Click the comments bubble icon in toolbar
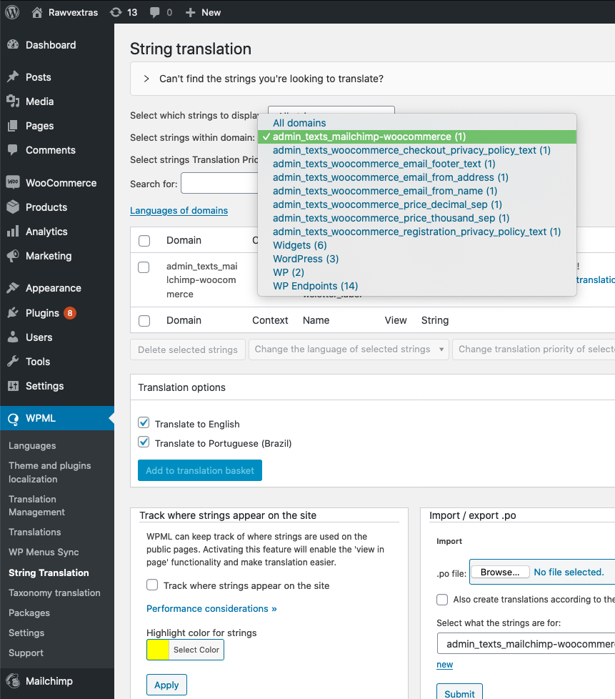This screenshot has width=615, height=699. pos(154,12)
